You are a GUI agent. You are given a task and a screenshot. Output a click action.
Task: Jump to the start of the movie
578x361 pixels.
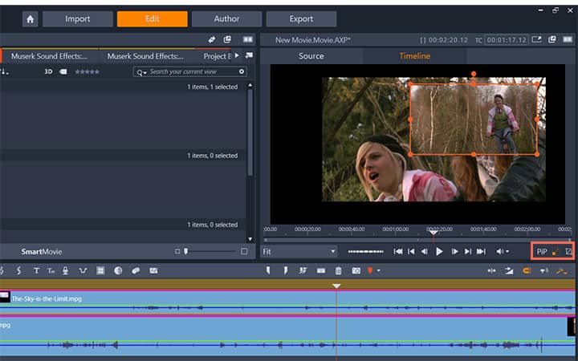pos(398,252)
